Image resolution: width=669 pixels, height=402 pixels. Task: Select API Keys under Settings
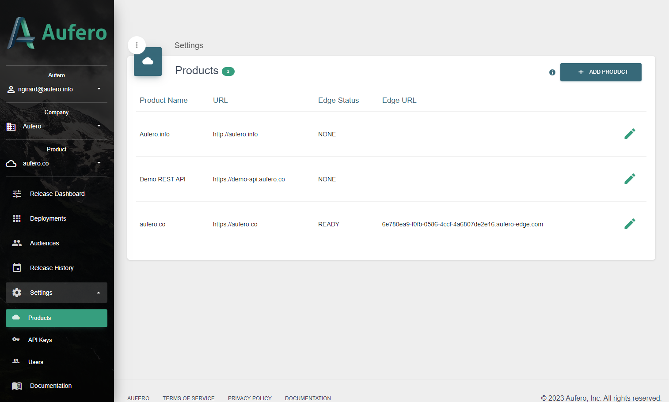[x=40, y=340]
